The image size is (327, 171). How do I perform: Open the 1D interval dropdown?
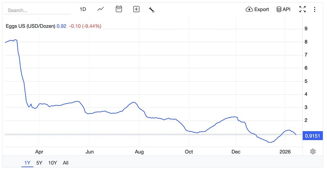[x=83, y=9]
